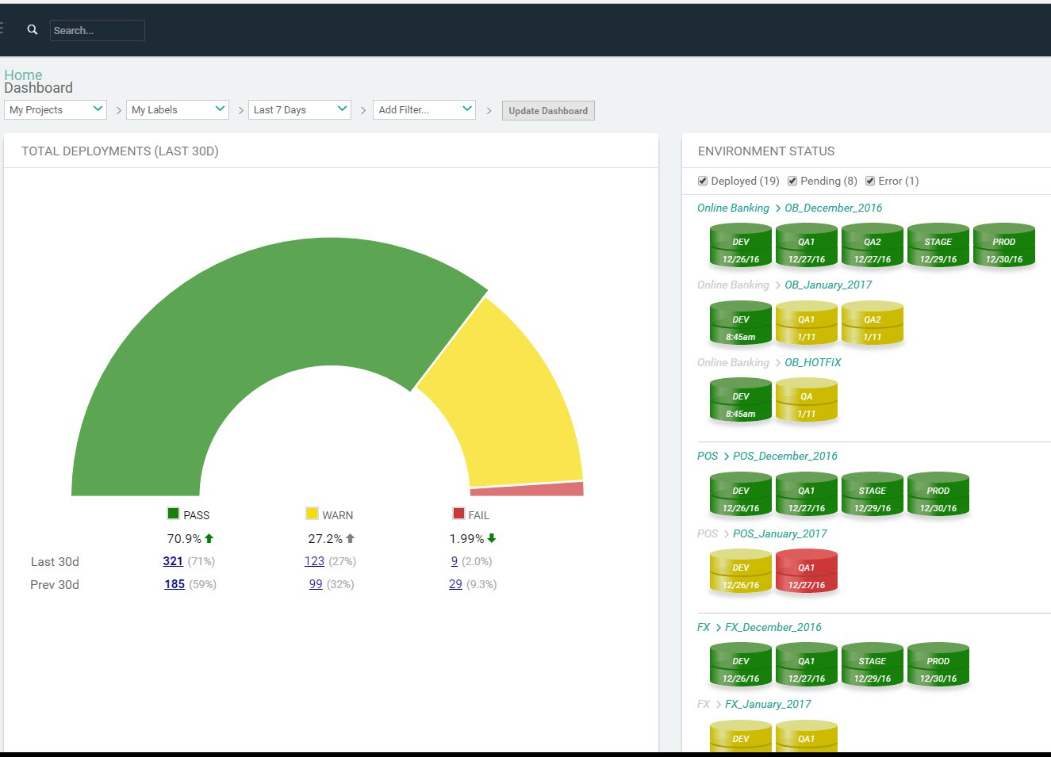1051x757 pixels.
Task: Select the FX_December_2016 PROD cylinder
Action: [x=938, y=666]
